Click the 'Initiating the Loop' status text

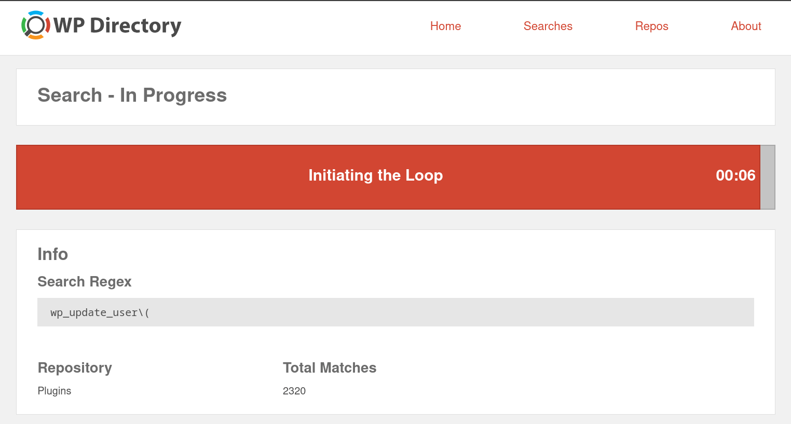pyautogui.click(x=375, y=175)
